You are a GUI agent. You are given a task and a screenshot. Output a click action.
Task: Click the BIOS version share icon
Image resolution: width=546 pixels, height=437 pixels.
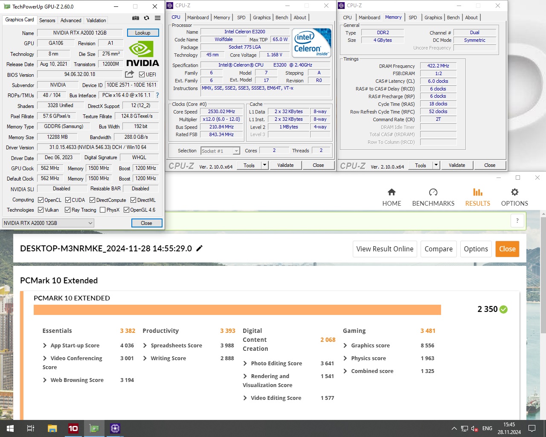[x=129, y=74]
